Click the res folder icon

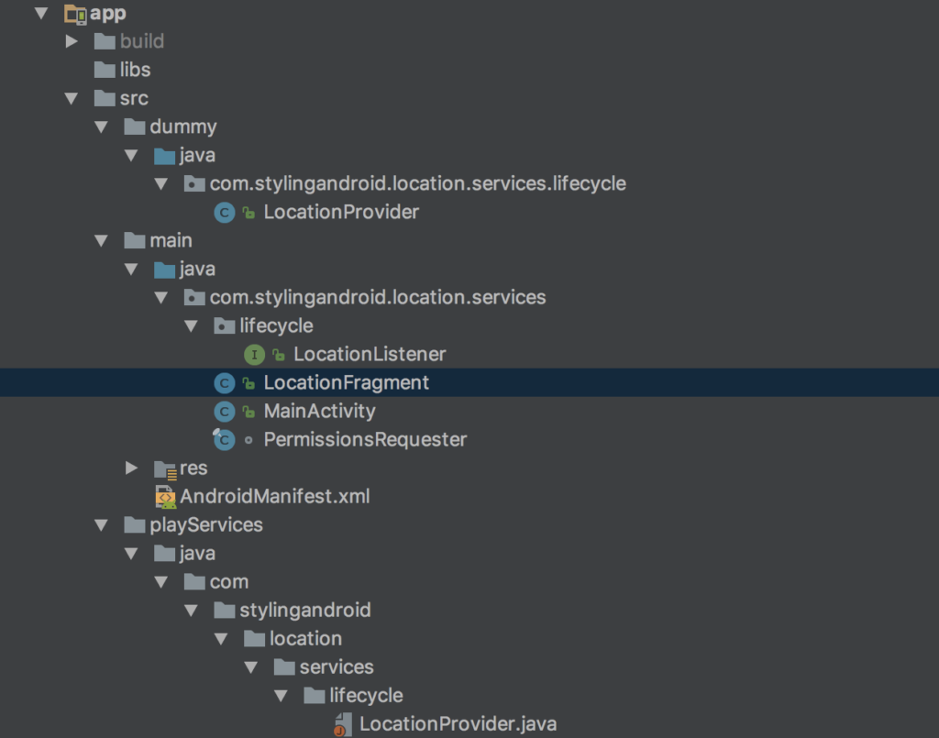coord(165,468)
